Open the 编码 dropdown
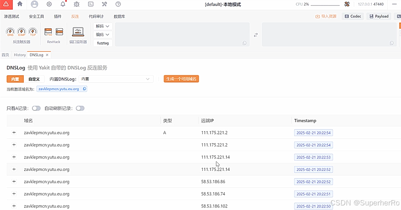 (x=103, y=34)
